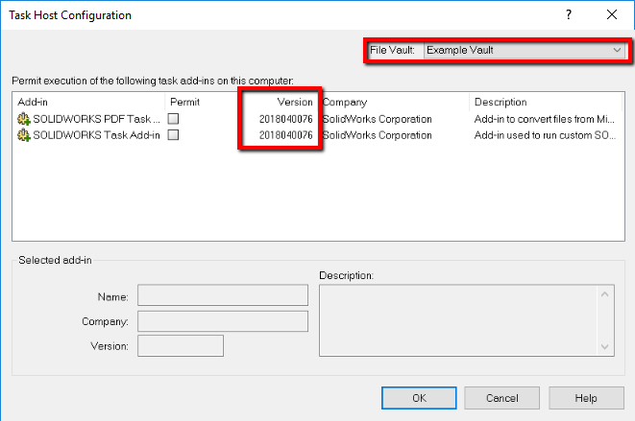635x421 pixels.
Task: Click the Cancel button
Action: click(x=501, y=398)
